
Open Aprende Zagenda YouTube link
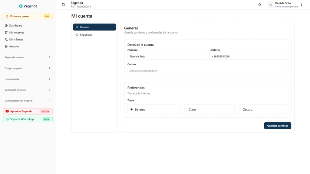click(x=28, y=111)
